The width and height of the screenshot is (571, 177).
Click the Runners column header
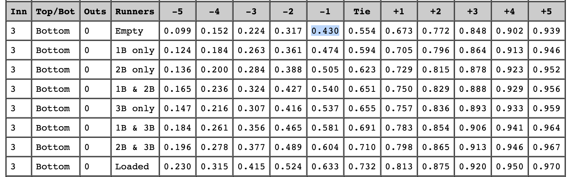[135, 12]
